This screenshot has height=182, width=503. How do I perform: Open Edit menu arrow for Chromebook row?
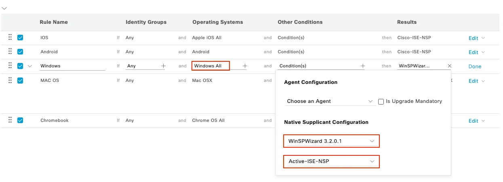coord(483,121)
